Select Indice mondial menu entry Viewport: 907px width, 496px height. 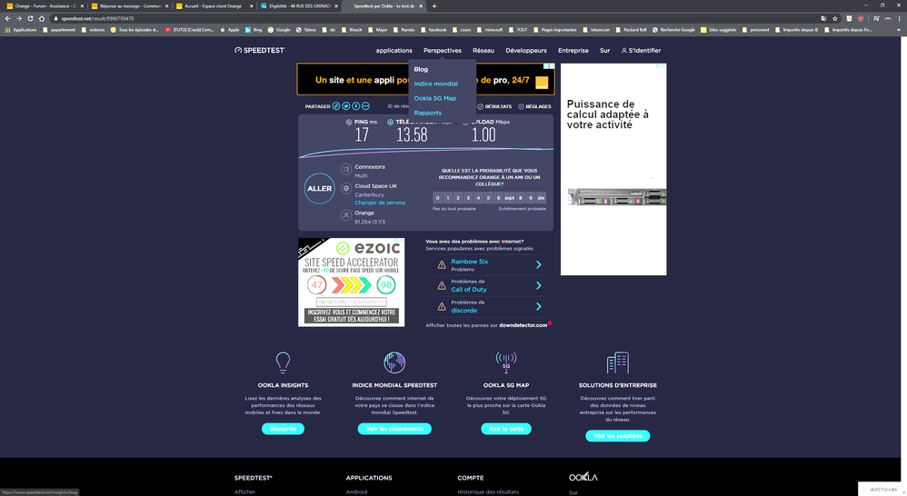tap(435, 84)
